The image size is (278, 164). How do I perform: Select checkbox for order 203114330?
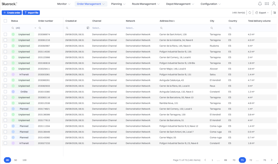tap(5, 52)
